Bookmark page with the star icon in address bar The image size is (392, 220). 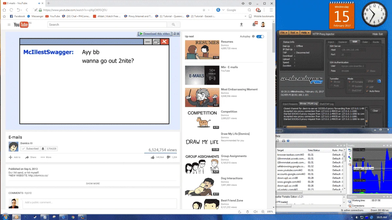(204, 10)
